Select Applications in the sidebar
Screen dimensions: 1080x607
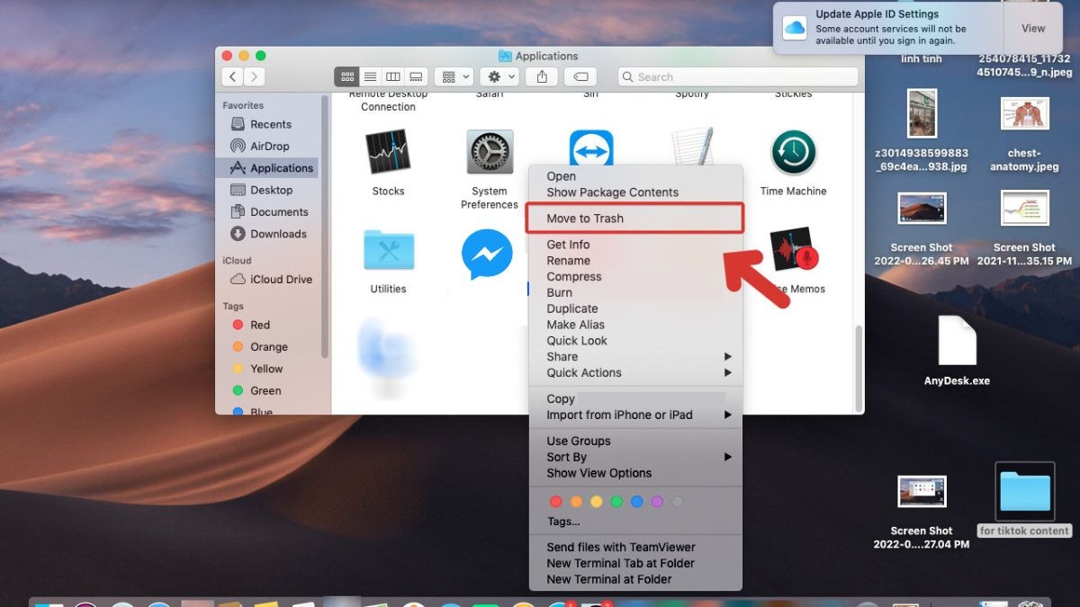click(x=267, y=168)
